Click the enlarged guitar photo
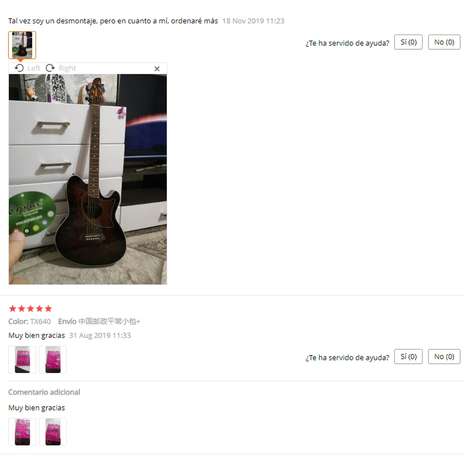Image resolution: width=468 pixels, height=468 pixels. coord(88,179)
